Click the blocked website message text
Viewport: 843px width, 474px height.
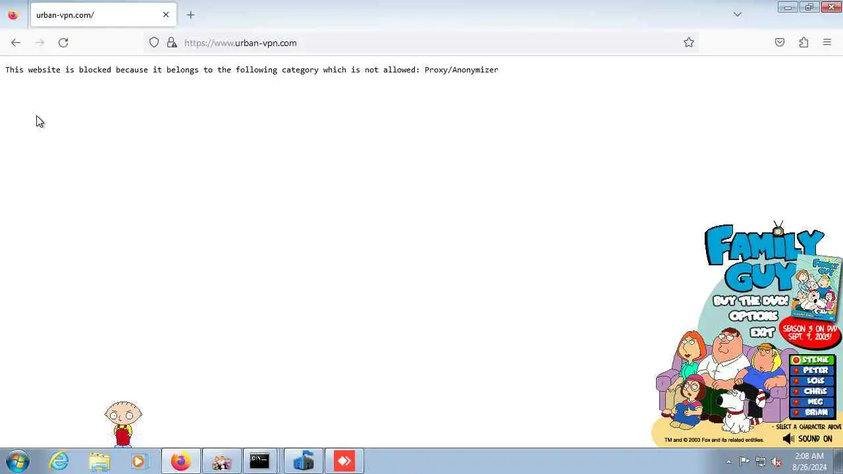(x=252, y=70)
